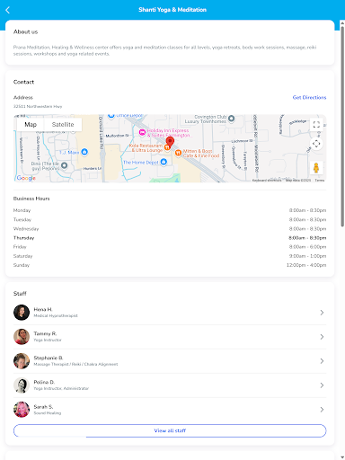The image size is (345, 460).
Task: Click Sarah S. profile photo
Action: point(22,410)
